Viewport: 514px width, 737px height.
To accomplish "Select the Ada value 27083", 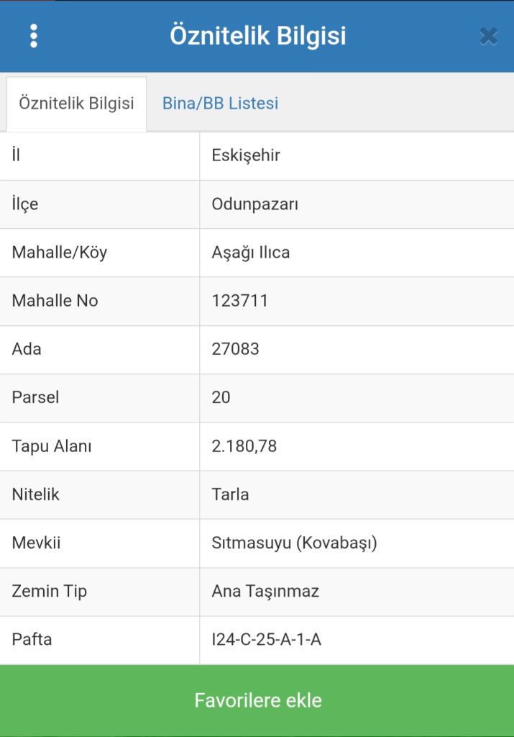I will coord(235,349).
